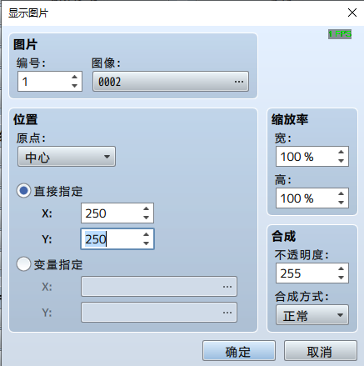Focus the X position input field
The image size is (364, 366).
(112, 213)
